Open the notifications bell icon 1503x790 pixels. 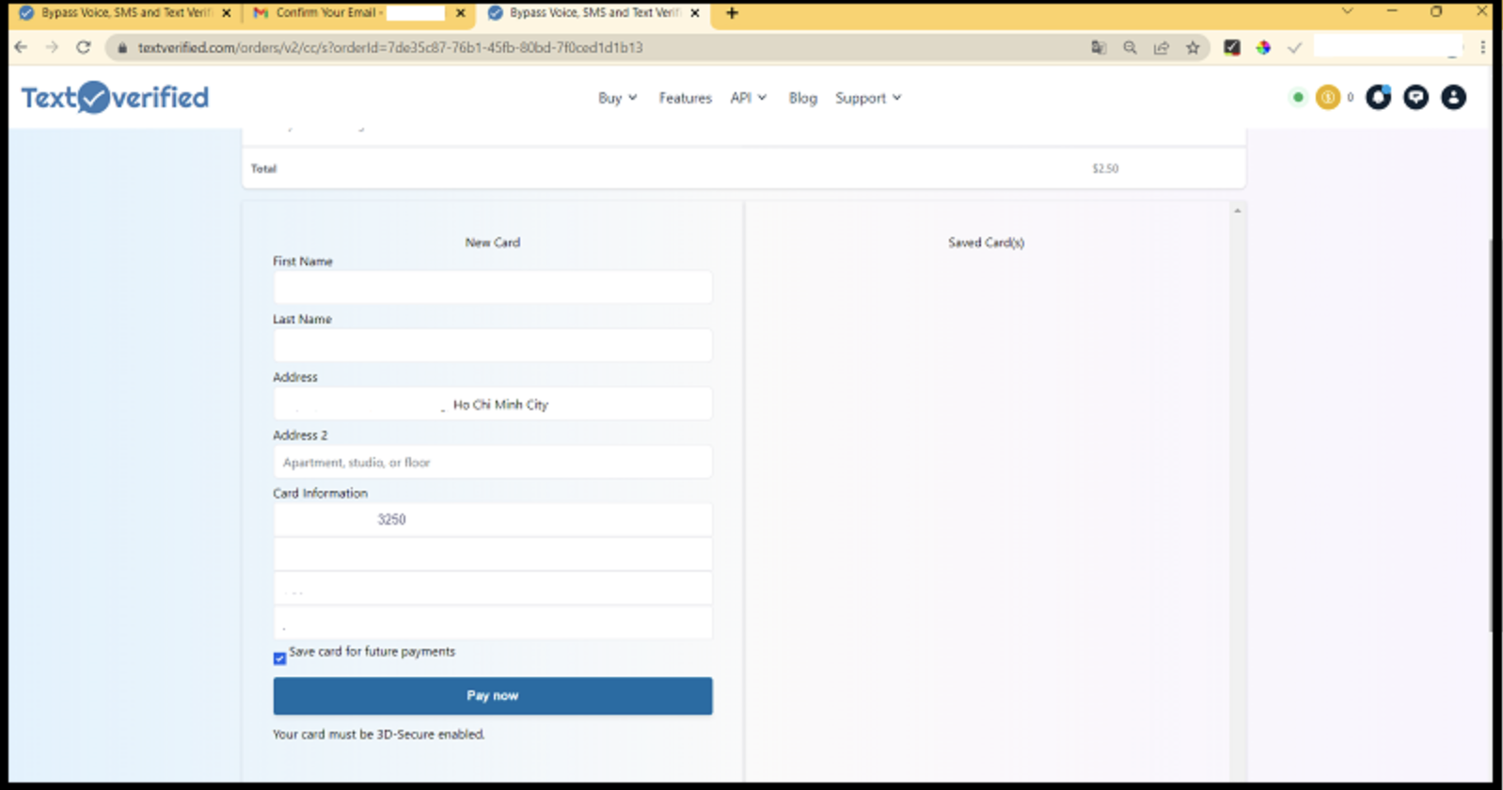1378,97
